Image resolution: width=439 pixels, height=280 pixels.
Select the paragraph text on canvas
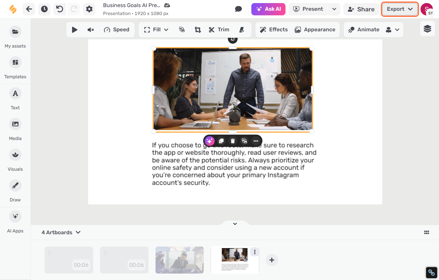pyautogui.click(x=234, y=164)
